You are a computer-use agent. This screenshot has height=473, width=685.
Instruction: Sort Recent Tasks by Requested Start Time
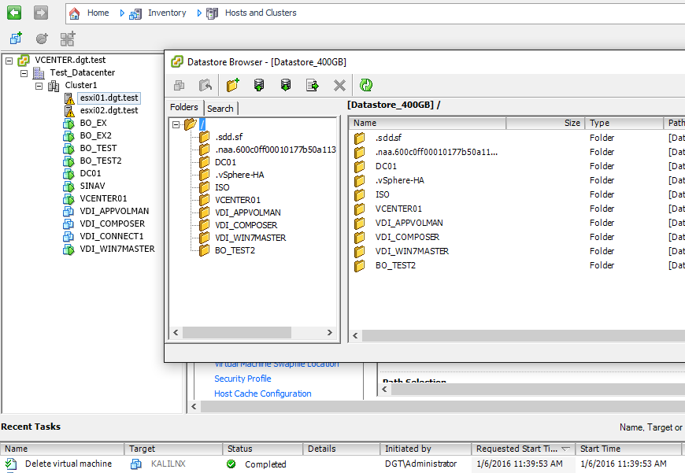[523, 449]
